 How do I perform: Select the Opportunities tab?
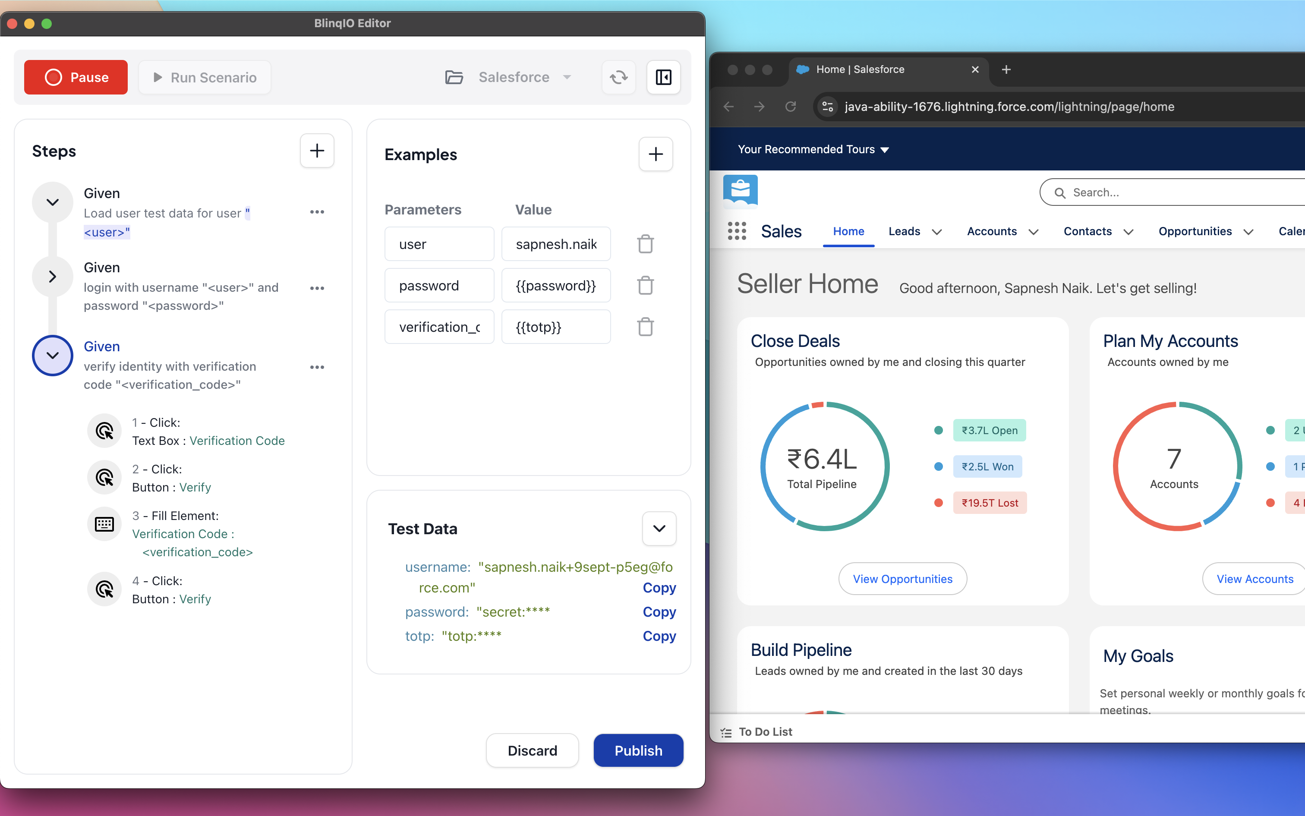(1195, 231)
